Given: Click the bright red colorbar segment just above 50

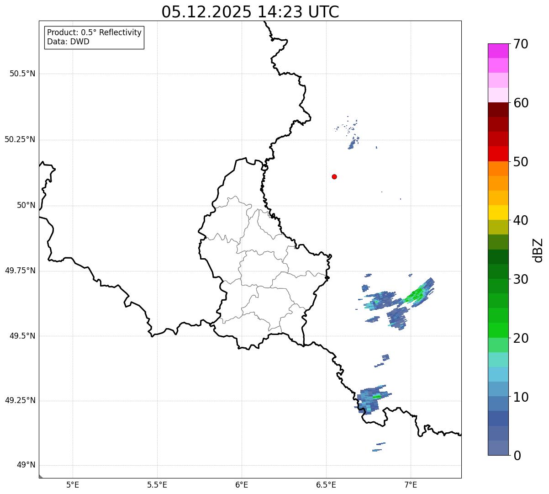Looking at the screenshot, I should coord(498,154).
